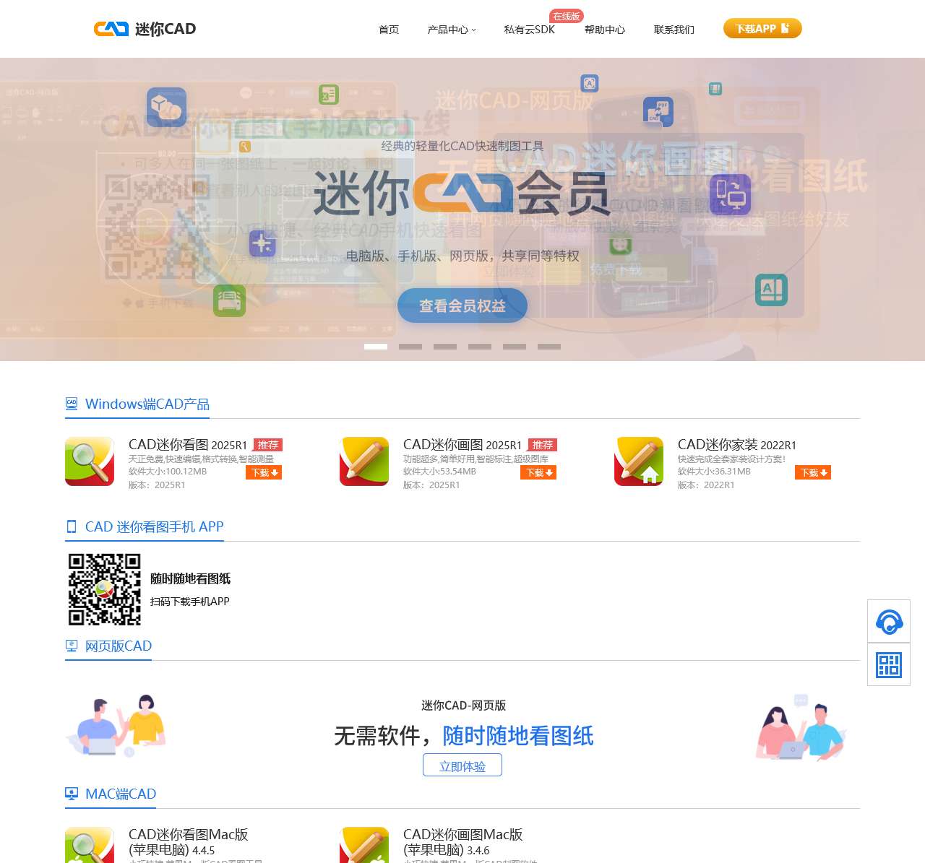The width and height of the screenshot is (925, 863).
Task: Open the Windows端CAD产品 section heading
Action: [x=147, y=404]
